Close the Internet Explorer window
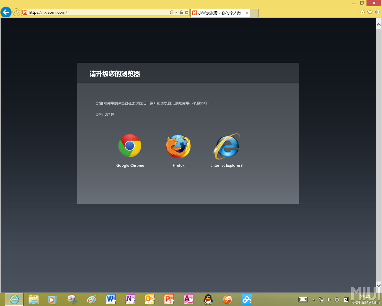382x306 pixels. coord(374,3)
